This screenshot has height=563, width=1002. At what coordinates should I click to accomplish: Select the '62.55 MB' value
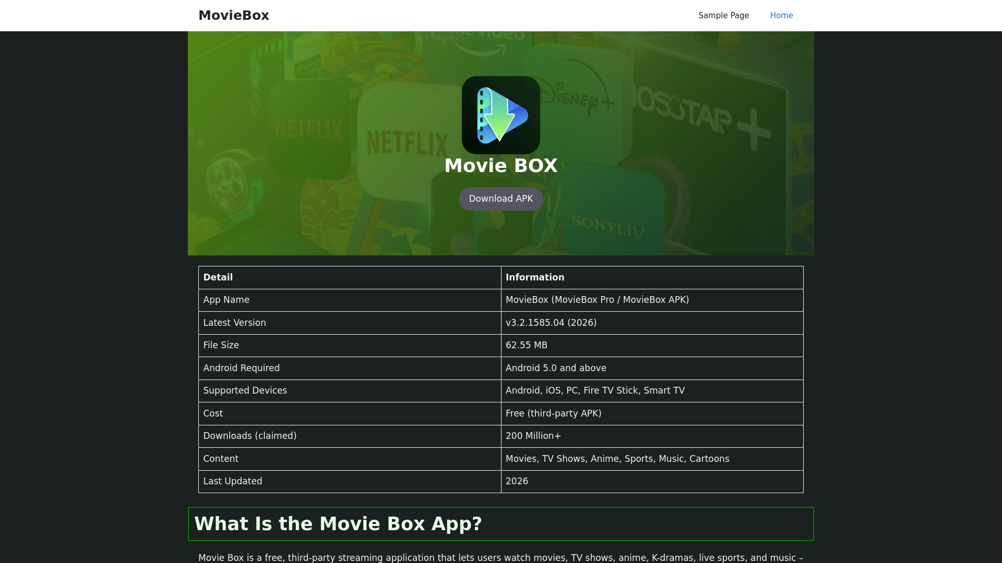(652, 346)
